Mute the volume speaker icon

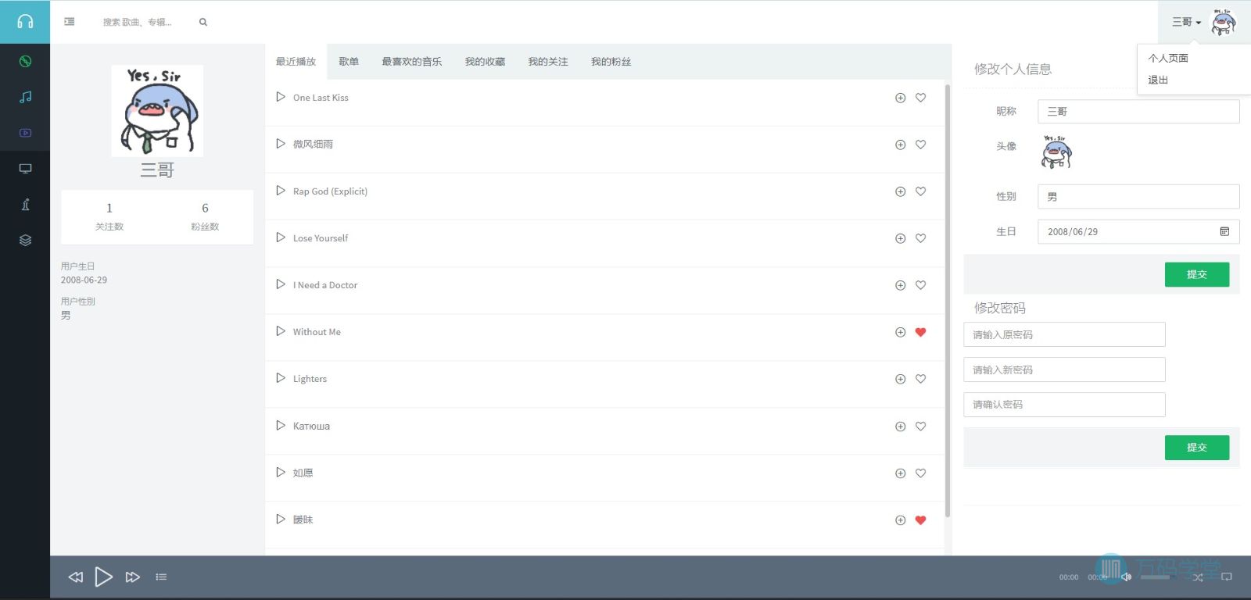(1127, 577)
